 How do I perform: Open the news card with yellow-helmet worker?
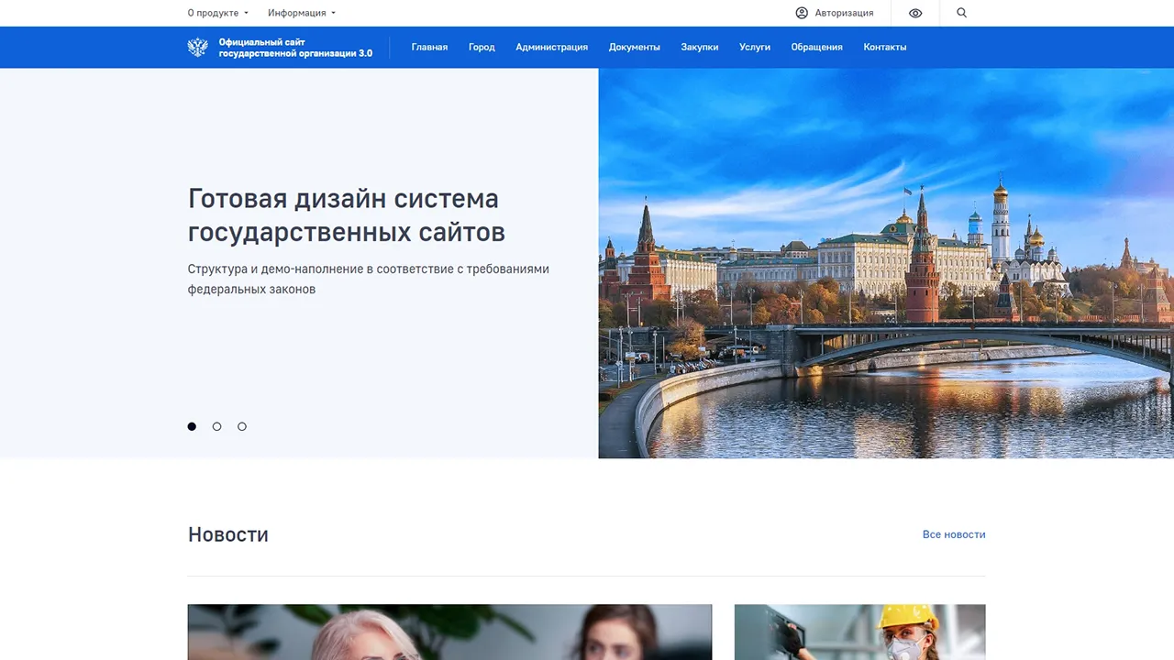click(860, 632)
